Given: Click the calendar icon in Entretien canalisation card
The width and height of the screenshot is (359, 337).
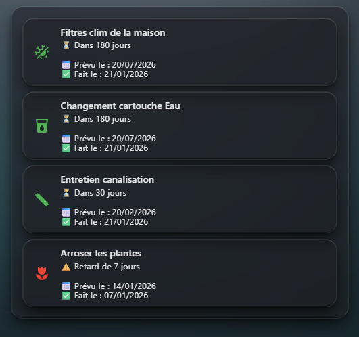Looking at the screenshot, I should pyautogui.click(x=66, y=212).
